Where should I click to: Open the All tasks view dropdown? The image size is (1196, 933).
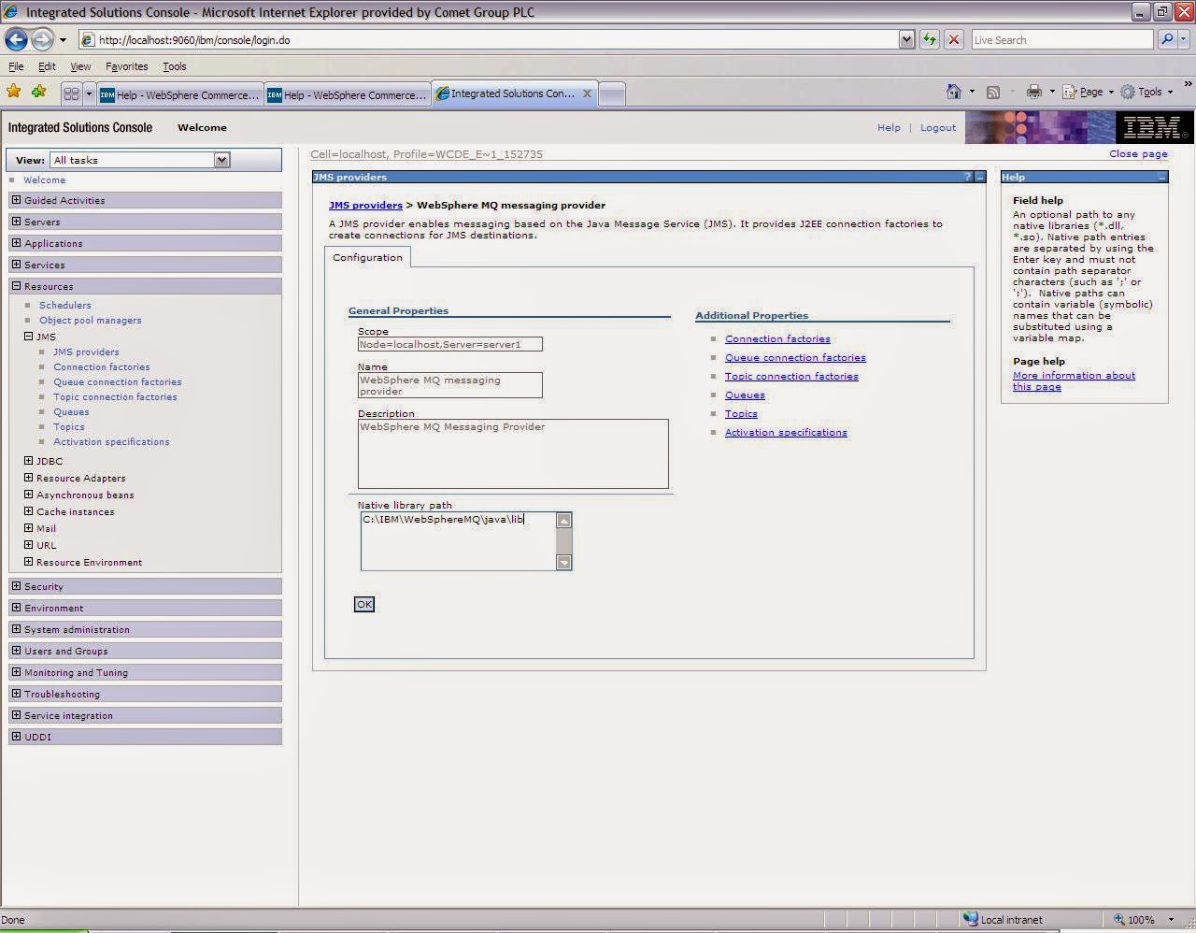pos(221,160)
